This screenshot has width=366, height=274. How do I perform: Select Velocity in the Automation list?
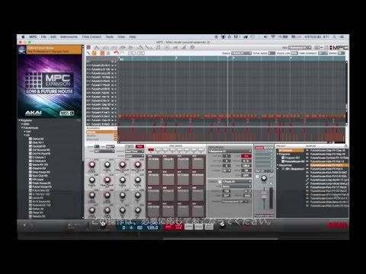click(101, 132)
